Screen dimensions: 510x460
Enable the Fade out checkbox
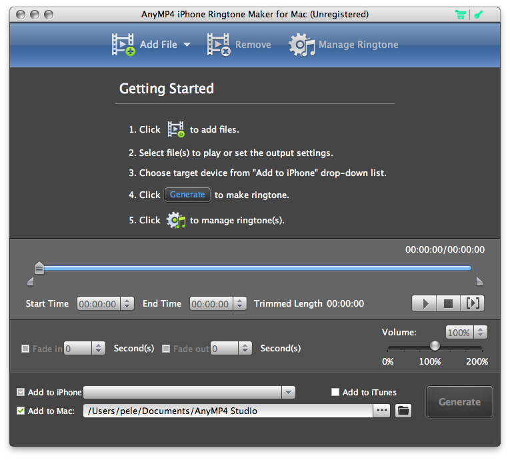(166, 349)
